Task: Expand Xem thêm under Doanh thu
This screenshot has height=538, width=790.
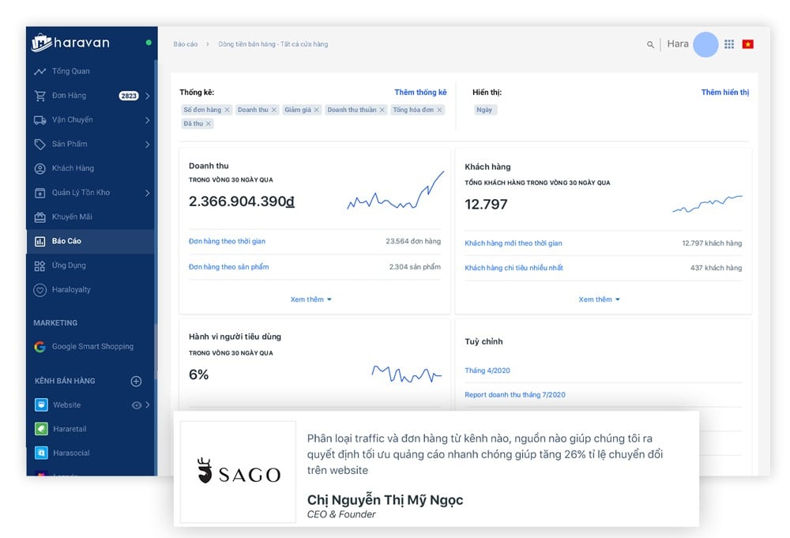Action: 310,299
